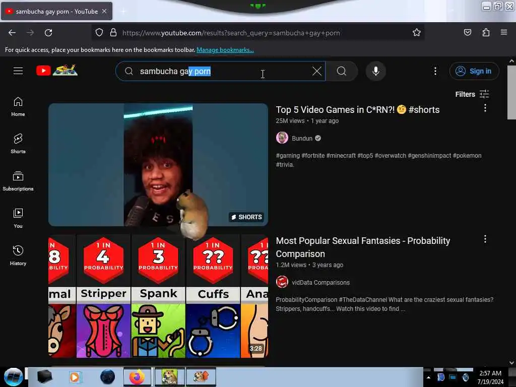Viewport: 516px width, 387px height.
Task: Open more options for the Probability Comparison video
Action: coord(485,239)
